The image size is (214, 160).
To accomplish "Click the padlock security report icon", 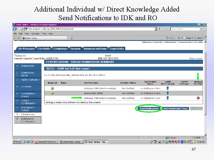I will [x=159, y=29].
